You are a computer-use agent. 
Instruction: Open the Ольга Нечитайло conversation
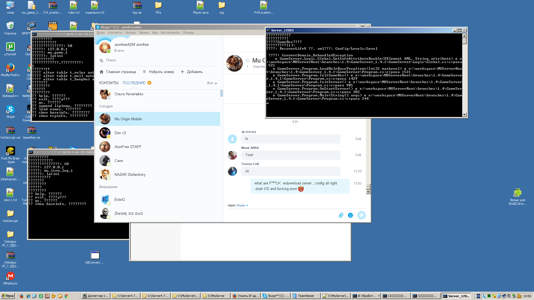(x=158, y=95)
